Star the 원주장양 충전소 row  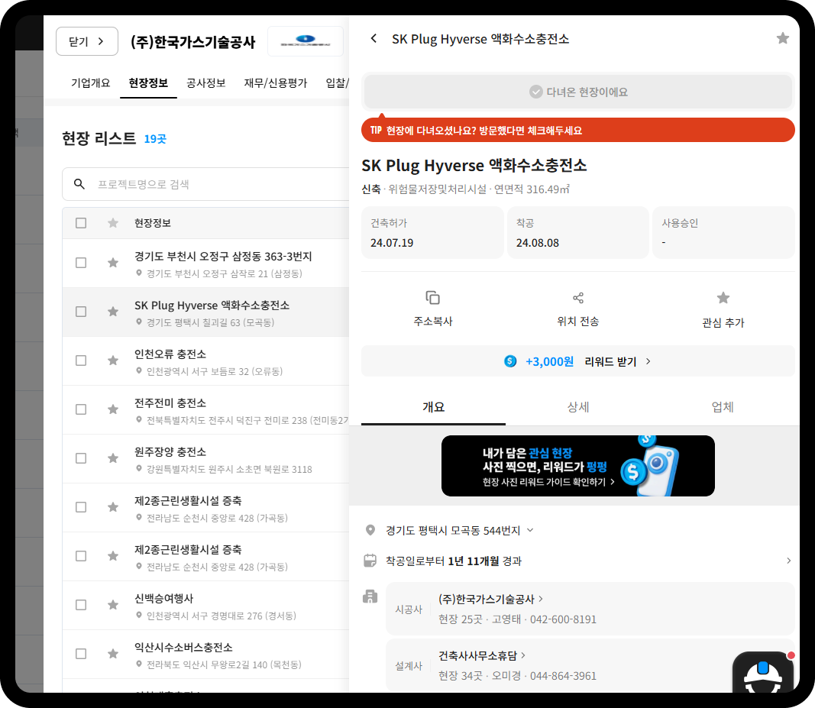113,458
